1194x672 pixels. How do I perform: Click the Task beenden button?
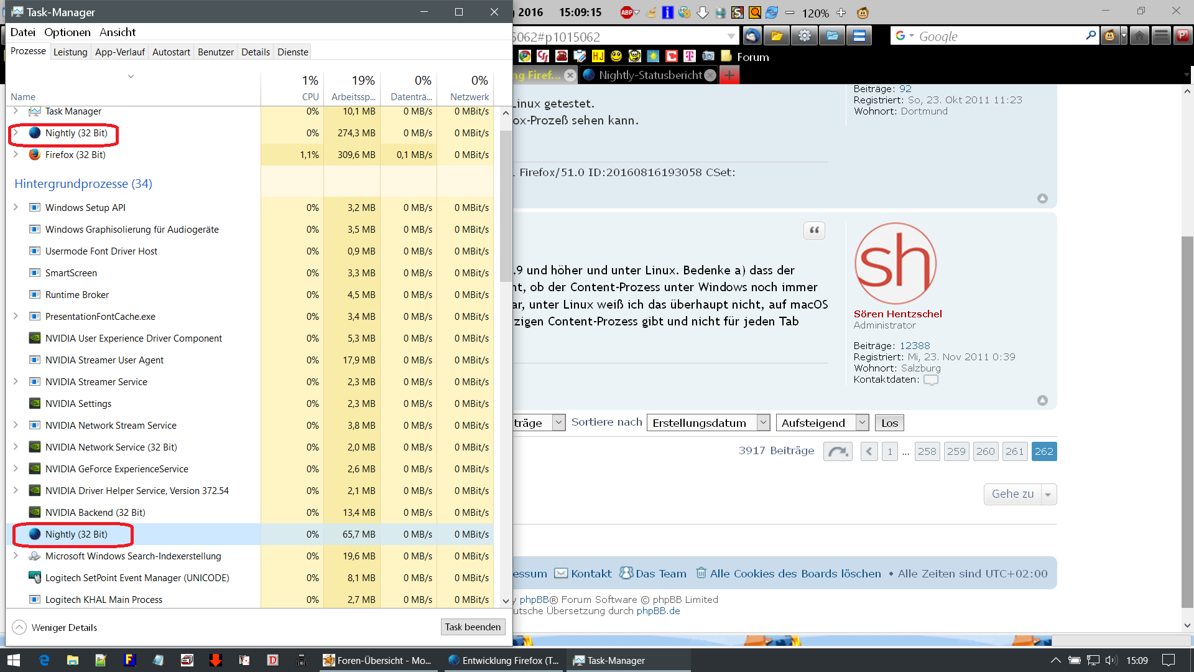pos(473,627)
